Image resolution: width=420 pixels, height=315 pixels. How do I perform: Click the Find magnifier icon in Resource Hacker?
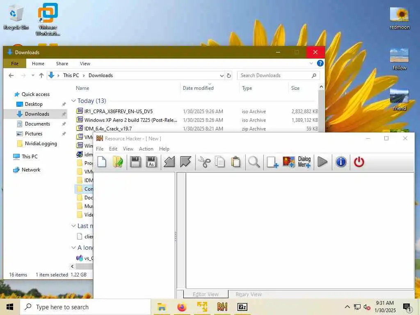pyautogui.click(x=253, y=162)
